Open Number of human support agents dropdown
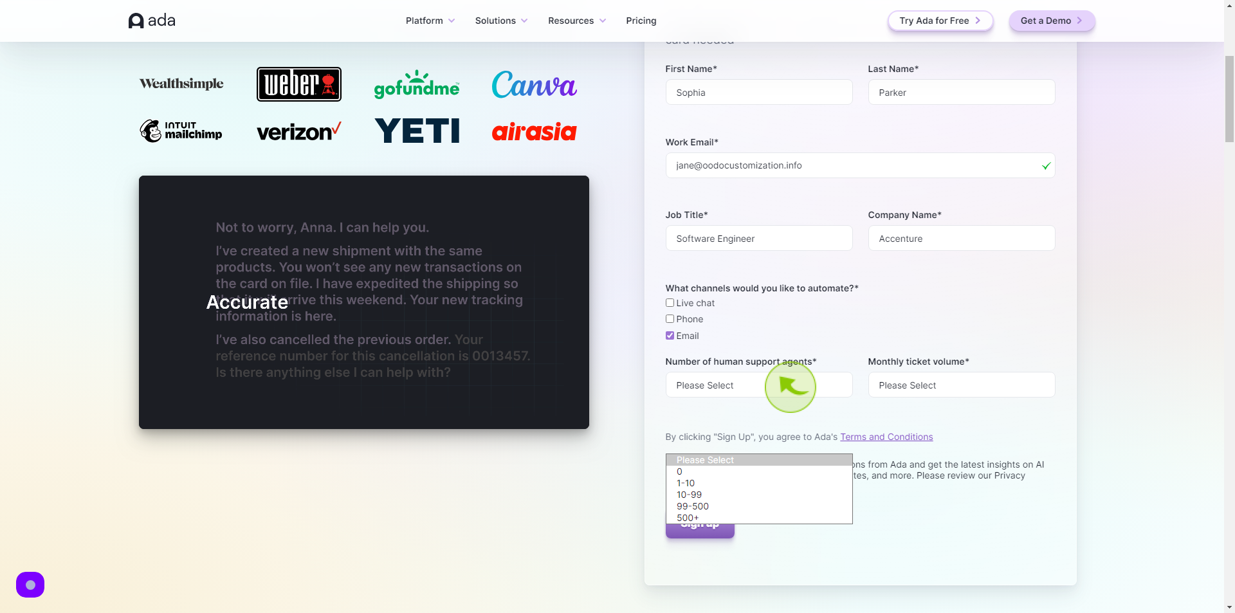The height and width of the screenshot is (613, 1235). click(x=759, y=385)
